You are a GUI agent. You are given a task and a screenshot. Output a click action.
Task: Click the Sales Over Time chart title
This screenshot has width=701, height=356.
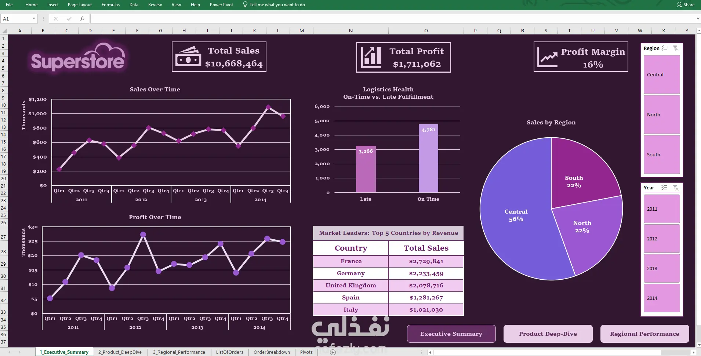tap(155, 89)
